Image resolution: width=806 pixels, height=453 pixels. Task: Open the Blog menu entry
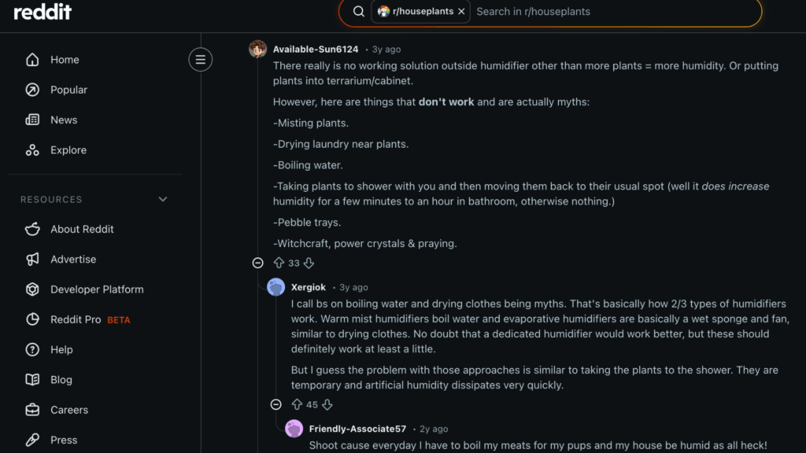[x=32, y=379]
